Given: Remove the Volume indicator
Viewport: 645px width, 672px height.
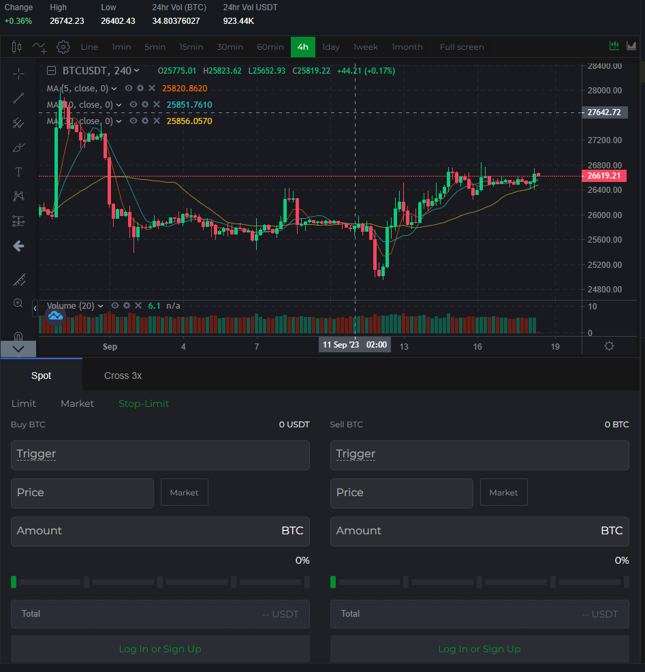Looking at the screenshot, I should pos(138,305).
